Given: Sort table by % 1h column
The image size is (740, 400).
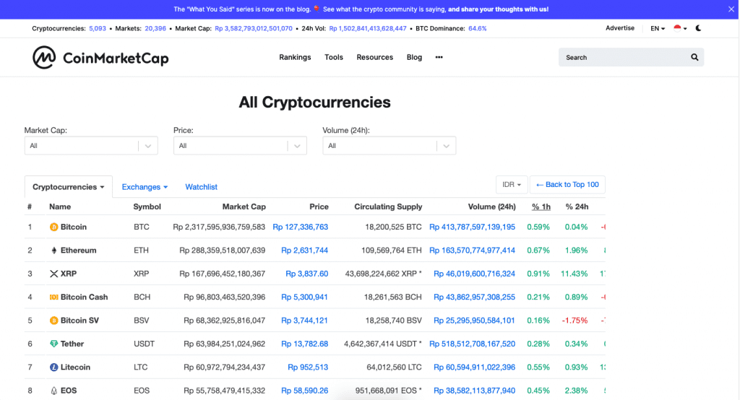Looking at the screenshot, I should point(541,206).
